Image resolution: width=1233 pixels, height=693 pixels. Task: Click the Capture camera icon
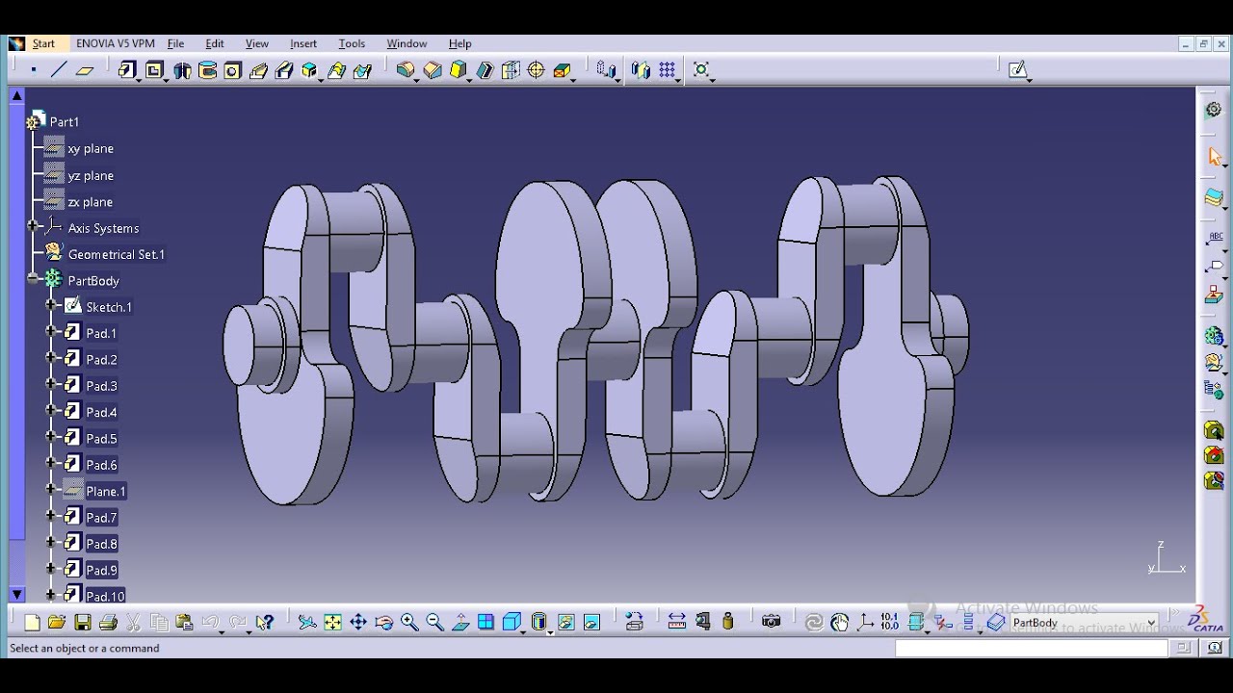pos(771,623)
